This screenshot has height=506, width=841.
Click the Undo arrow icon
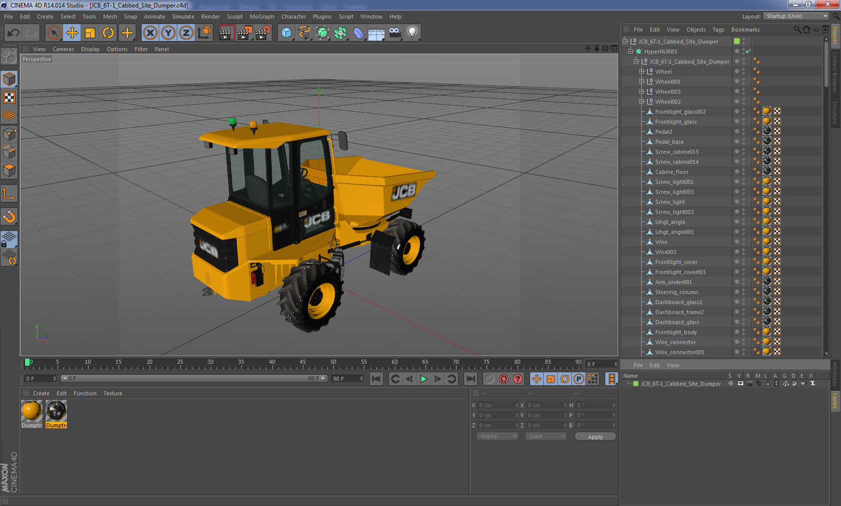click(13, 33)
